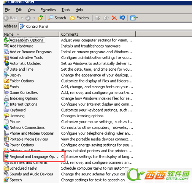Select the Speech icon
The width and height of the screenshot is (192, 183).
pos(6,180)
